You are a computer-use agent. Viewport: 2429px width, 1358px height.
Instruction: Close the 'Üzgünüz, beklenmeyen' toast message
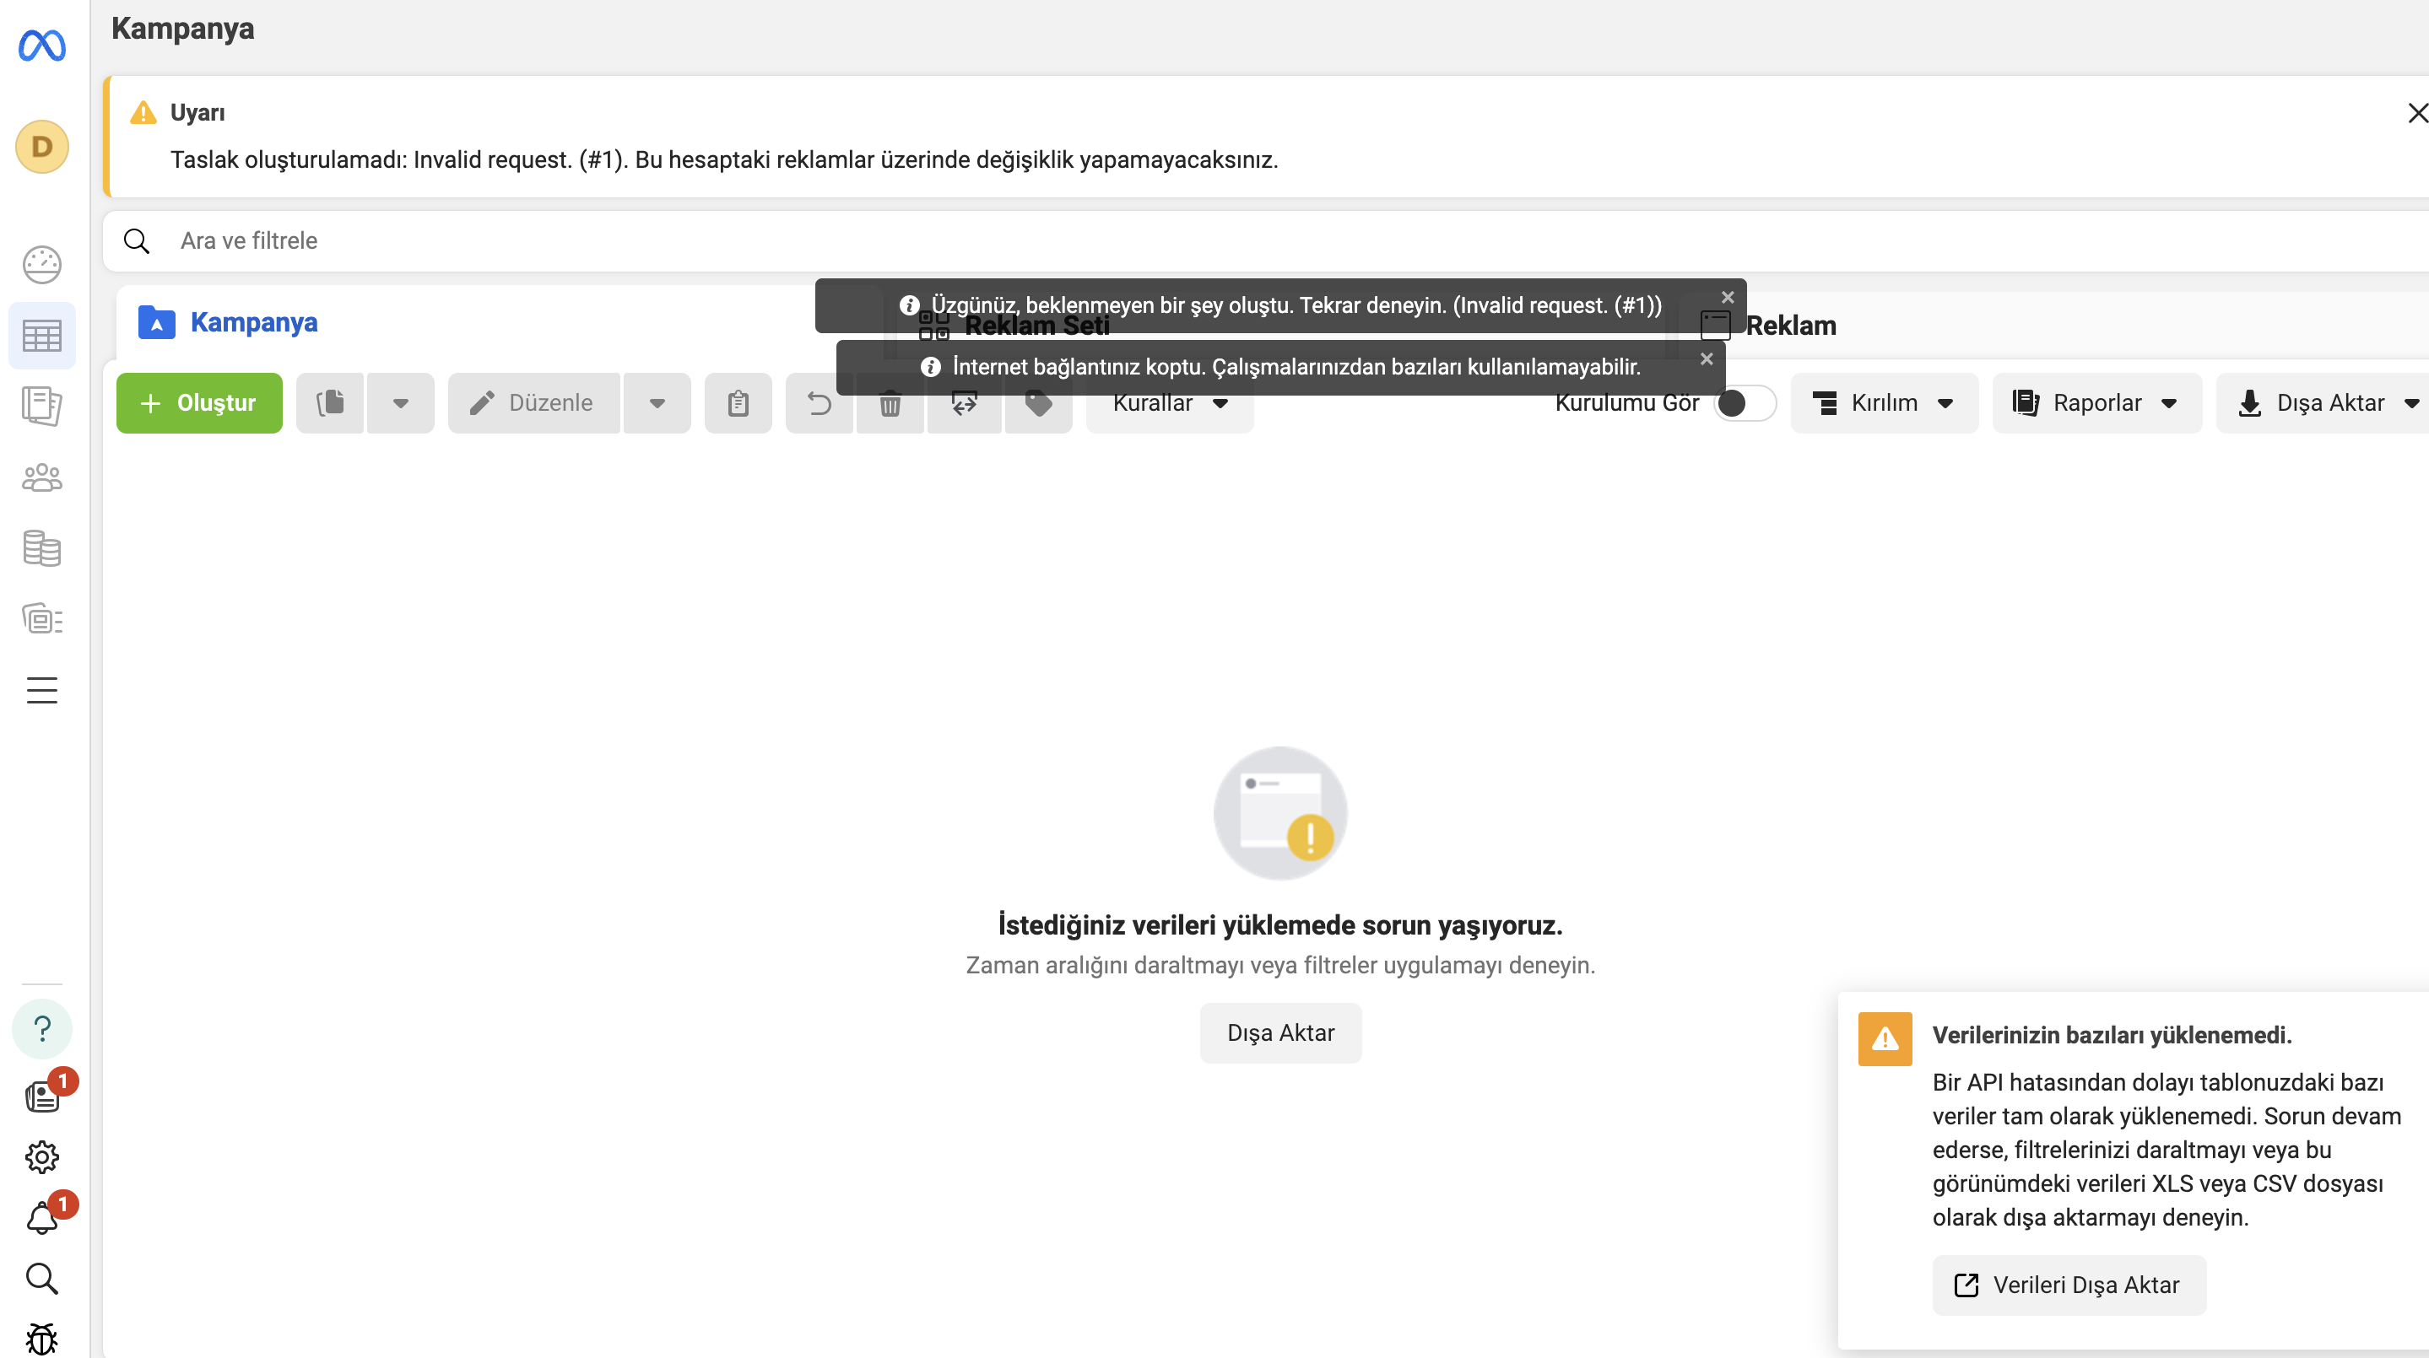1728,297
